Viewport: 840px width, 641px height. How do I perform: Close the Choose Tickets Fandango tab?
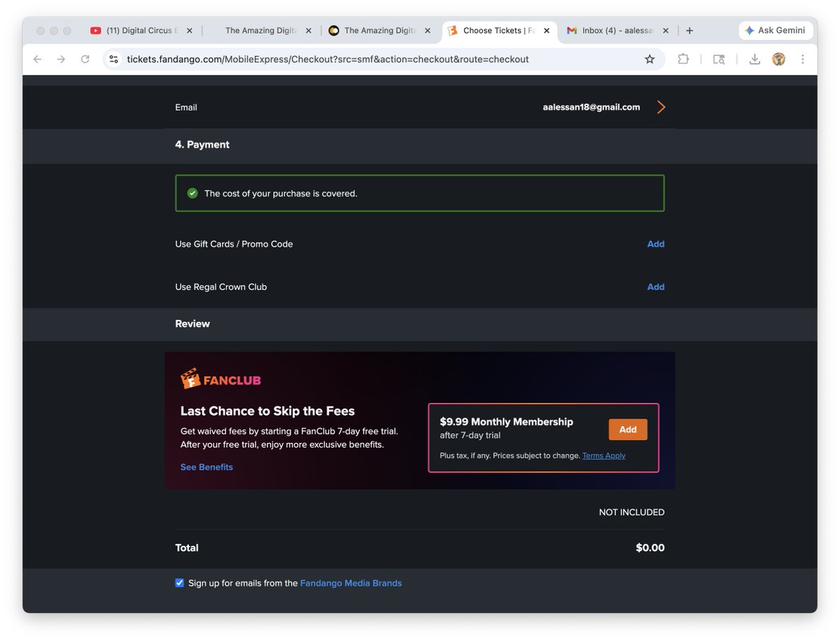point(547,31)
